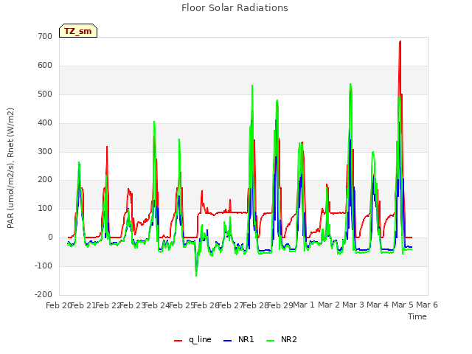This screenshot has width=472, height=354.
Task: Click the Floor Solar Radiations chart title
Action: [235, 8]
